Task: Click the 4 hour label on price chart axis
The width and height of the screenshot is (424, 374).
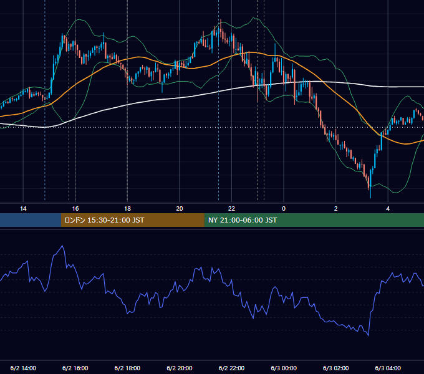Action: coord(388,209)
